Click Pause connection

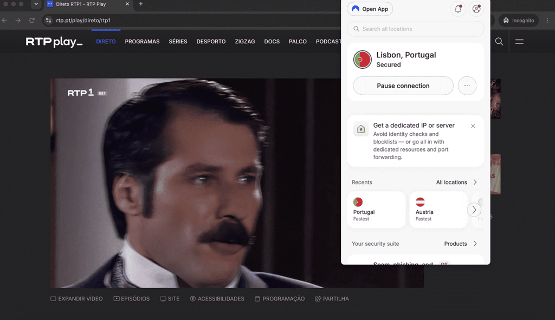click(403, 86)
